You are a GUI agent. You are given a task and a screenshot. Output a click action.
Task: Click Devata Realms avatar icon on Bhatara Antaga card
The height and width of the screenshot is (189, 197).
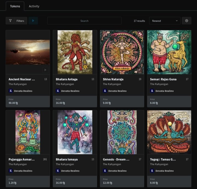point(58,91)
